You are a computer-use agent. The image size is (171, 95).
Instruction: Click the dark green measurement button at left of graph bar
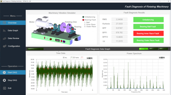point(35,49)
